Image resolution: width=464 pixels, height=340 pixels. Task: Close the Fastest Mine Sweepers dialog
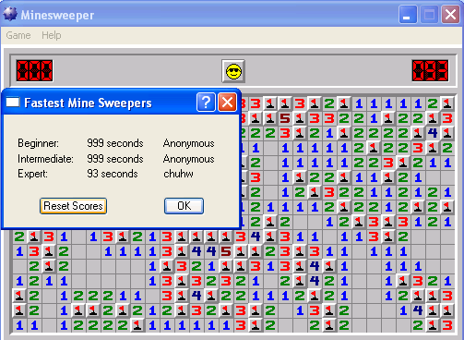(227, 103)
